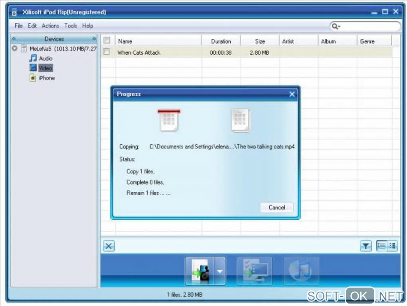407x306 pixels.
Task: Click the source file icon in Progress dialog
Action: pyautogui.click(x=169, y=120)
